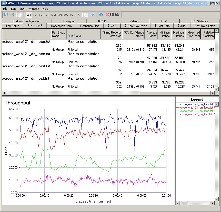
Task: Toggle the PG filter button
Action: pyautogui.click(x=72, y=15)
